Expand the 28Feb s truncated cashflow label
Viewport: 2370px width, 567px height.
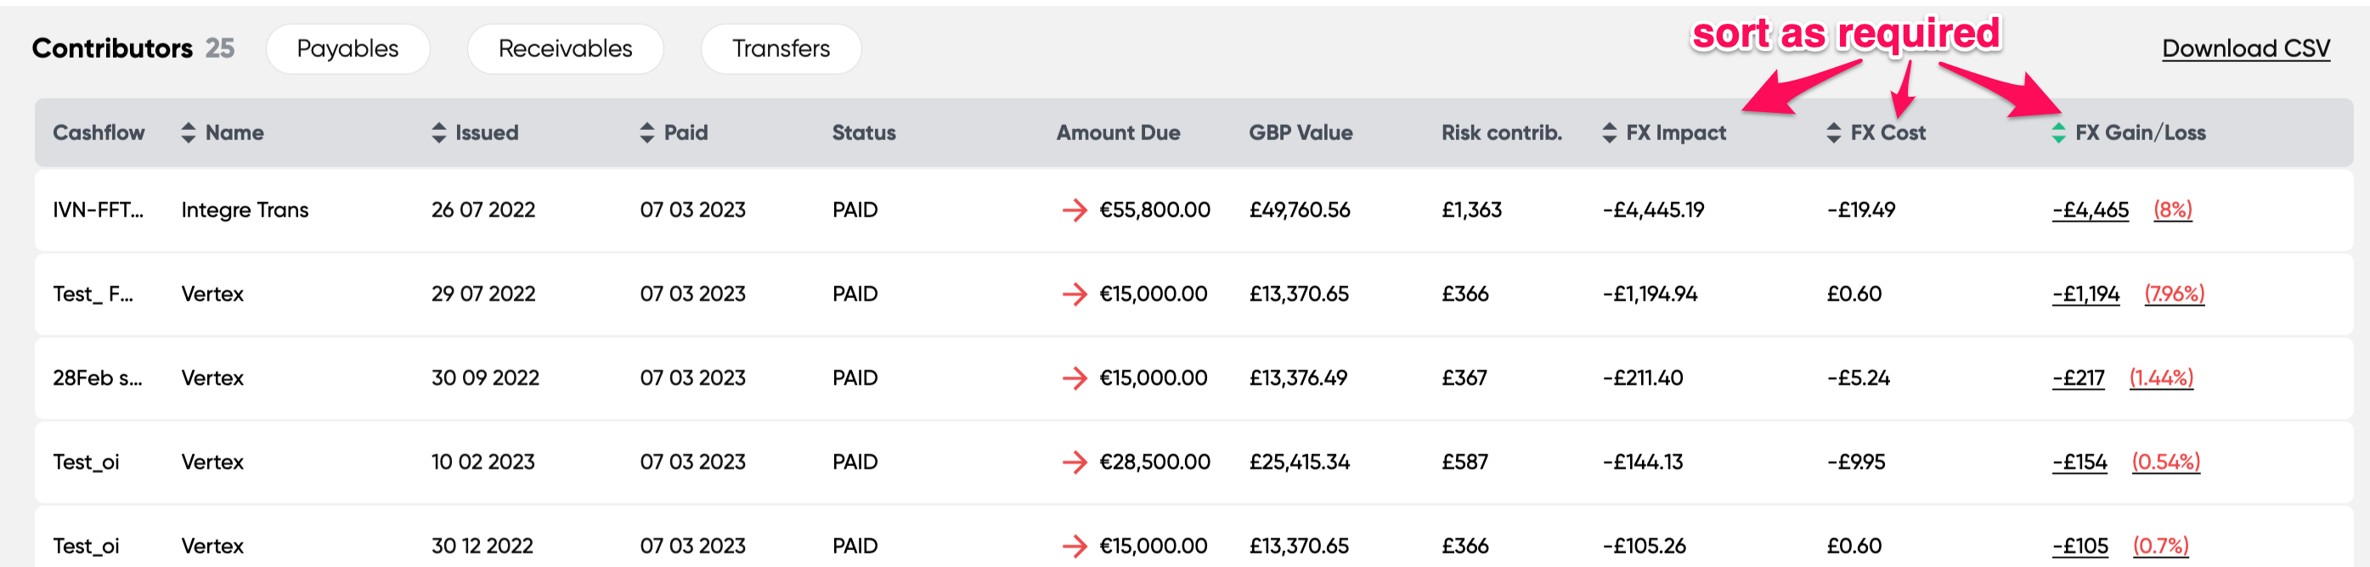tap(96, 378)
